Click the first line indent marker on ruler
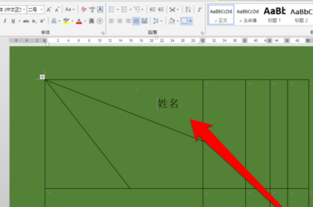The height and width of the screenshot is (207, 313). click(x=156, y=38)
